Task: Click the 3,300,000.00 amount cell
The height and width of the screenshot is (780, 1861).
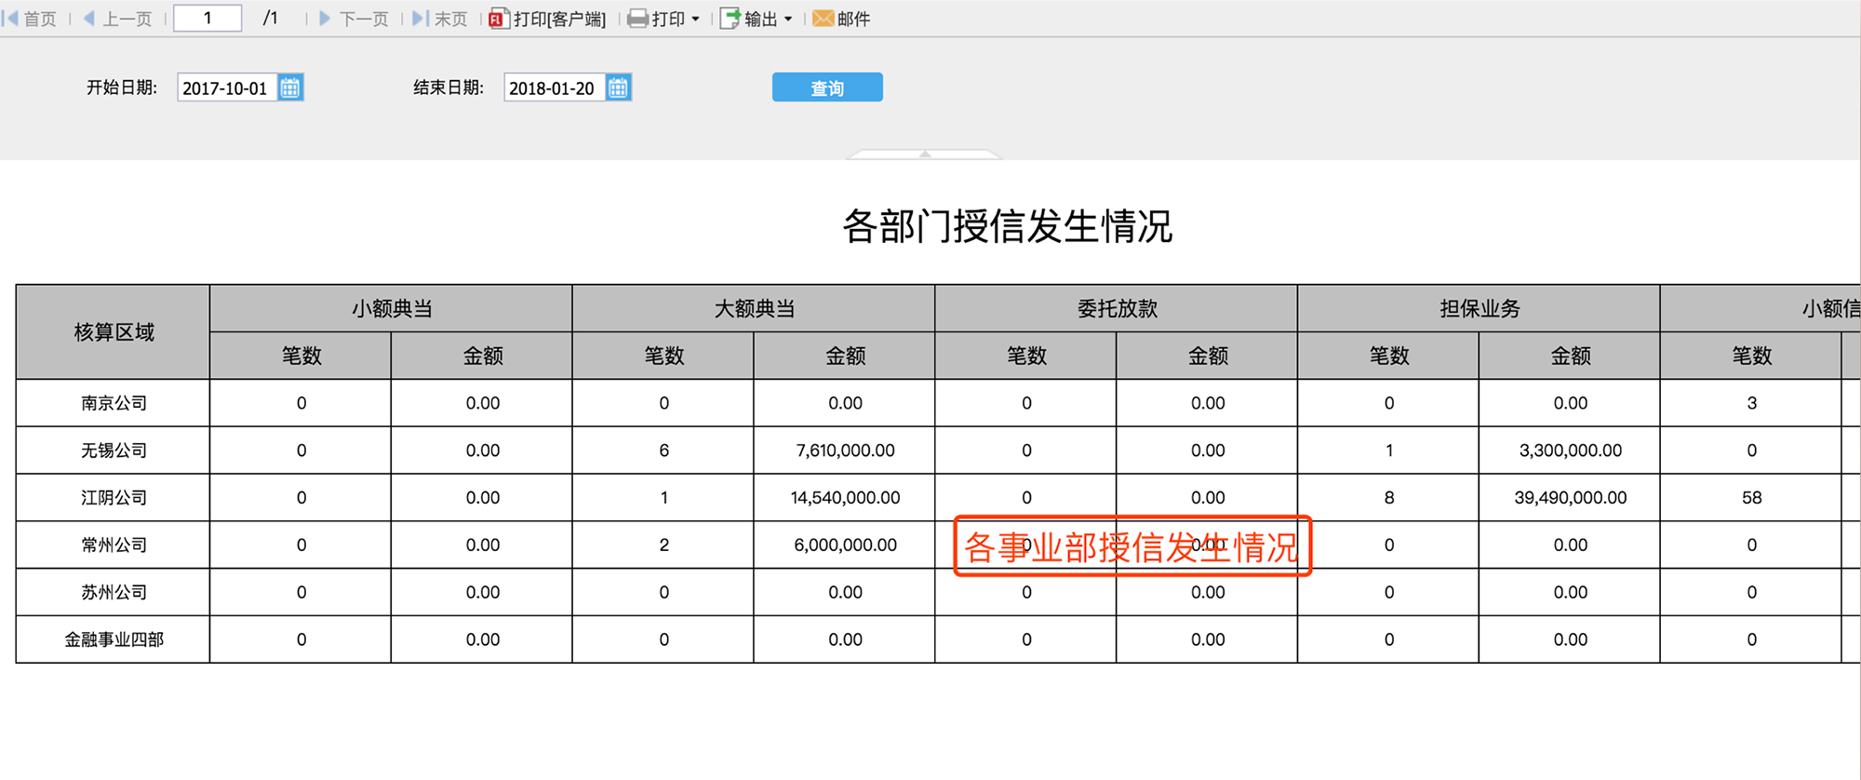Action: [1570, 451]
